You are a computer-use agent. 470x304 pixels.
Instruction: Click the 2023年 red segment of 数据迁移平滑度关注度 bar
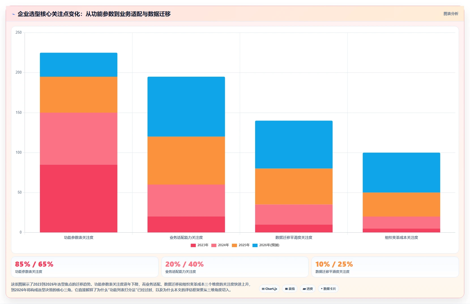pos(294,228)
